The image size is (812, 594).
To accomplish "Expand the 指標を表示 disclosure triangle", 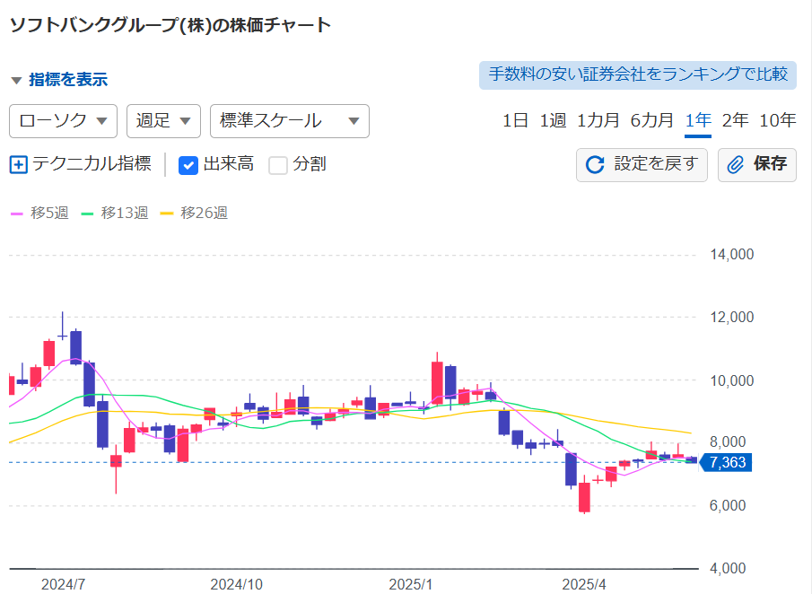I will 16,80.
